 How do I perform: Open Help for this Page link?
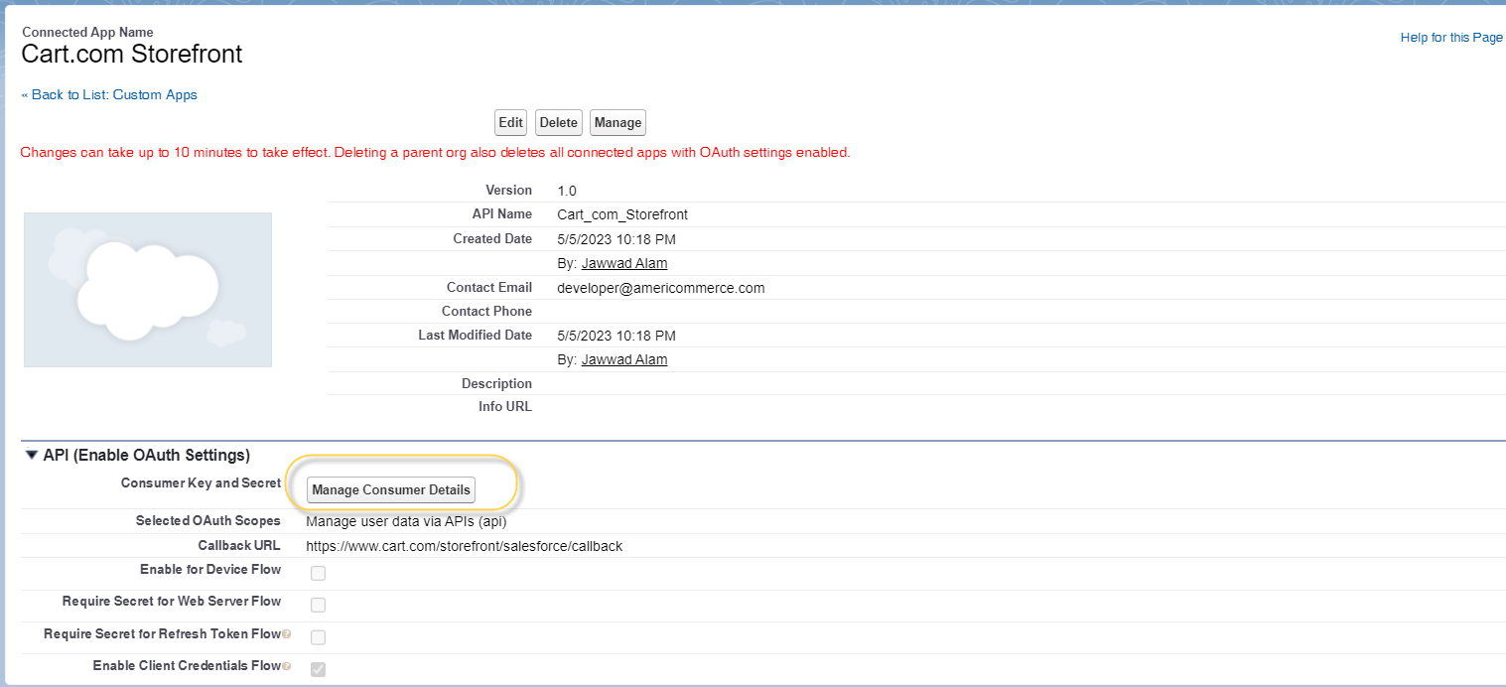point(1451,38)
